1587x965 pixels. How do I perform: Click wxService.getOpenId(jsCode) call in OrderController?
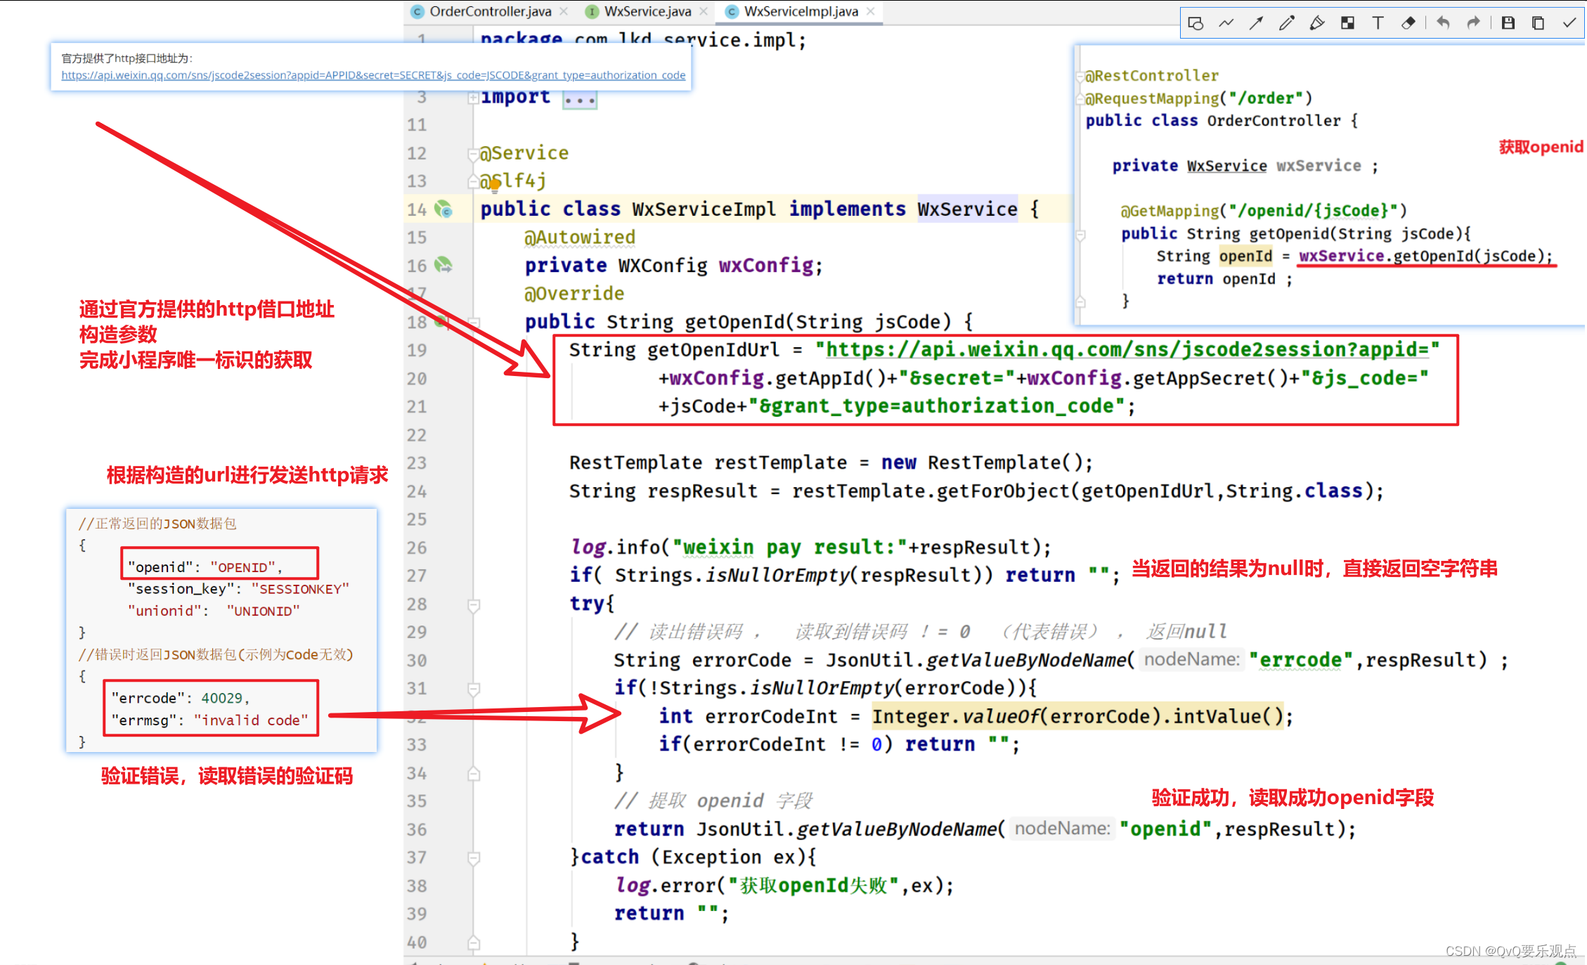(x=1425, y=256)
